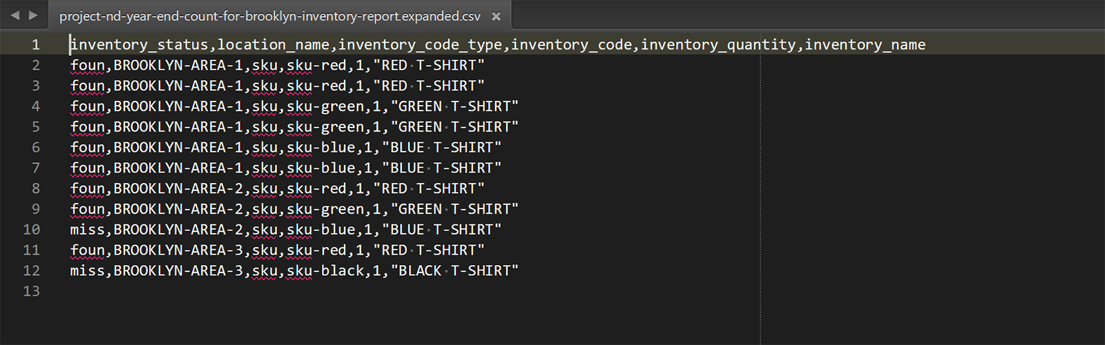Close the inventory-report.expanded.csv tab
Image resolution: width=1105 pixels, height=345 pixels.
point(496,16)
